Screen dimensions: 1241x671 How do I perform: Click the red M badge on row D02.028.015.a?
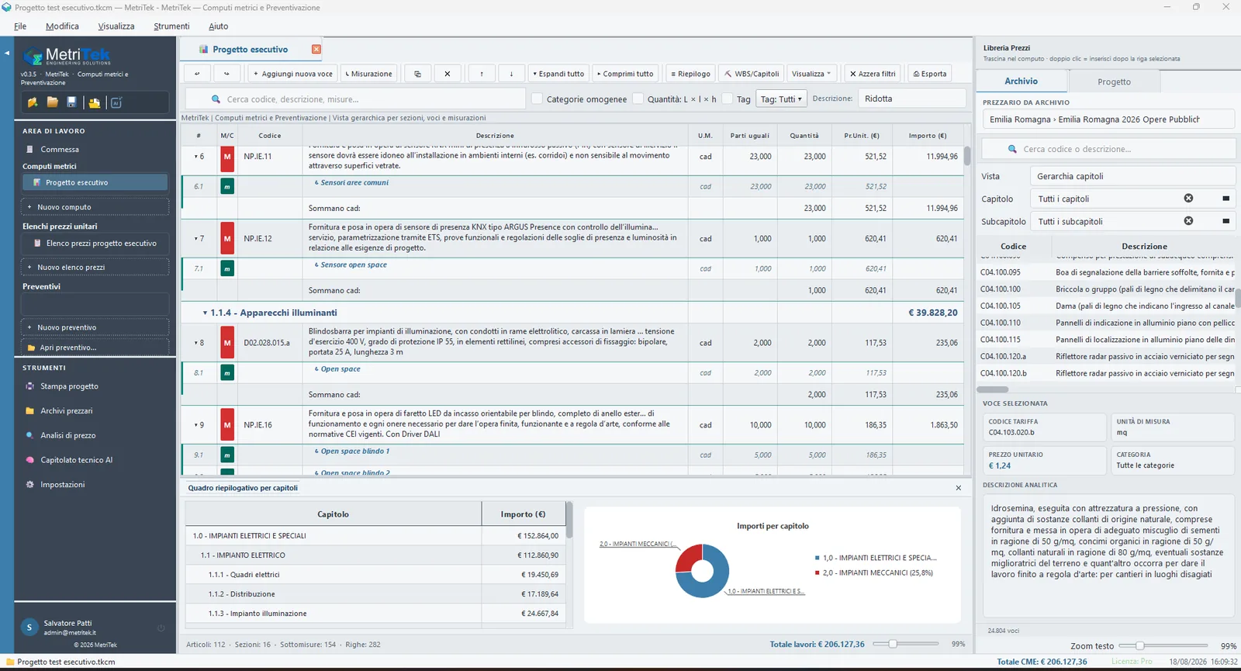click(227, 342)
